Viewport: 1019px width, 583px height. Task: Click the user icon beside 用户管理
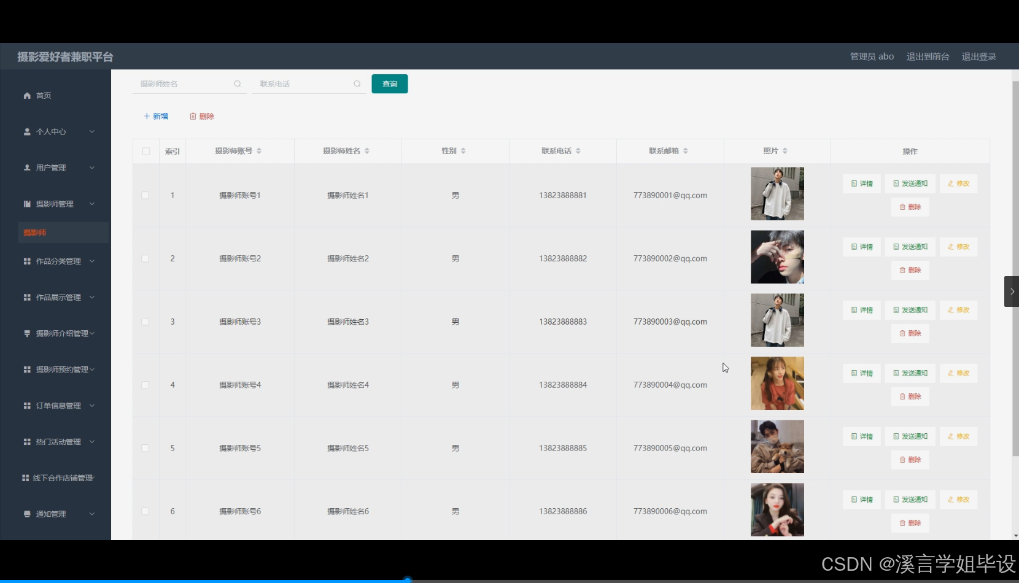(27, 168)
